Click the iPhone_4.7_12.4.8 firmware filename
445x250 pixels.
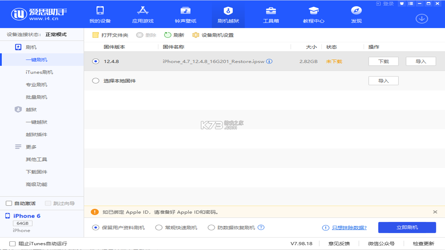[x=213, y=61]
